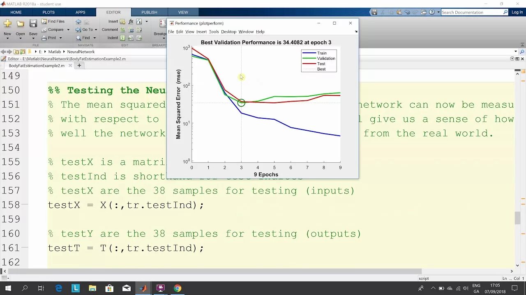Expand the Print dropdown arrow

pos(60,38)
